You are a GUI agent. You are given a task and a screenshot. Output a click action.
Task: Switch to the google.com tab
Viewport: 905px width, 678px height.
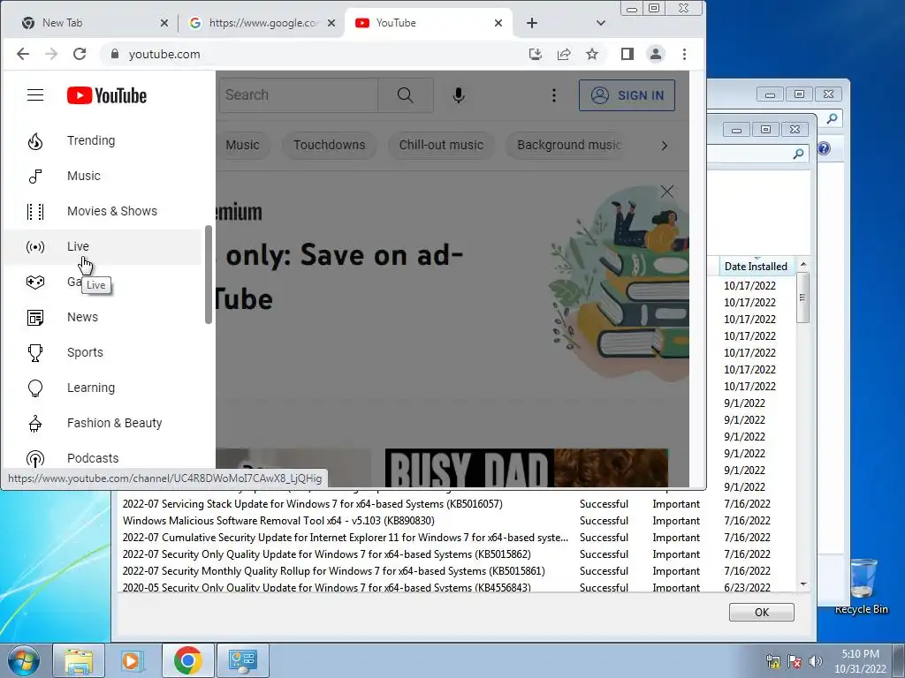262,23
